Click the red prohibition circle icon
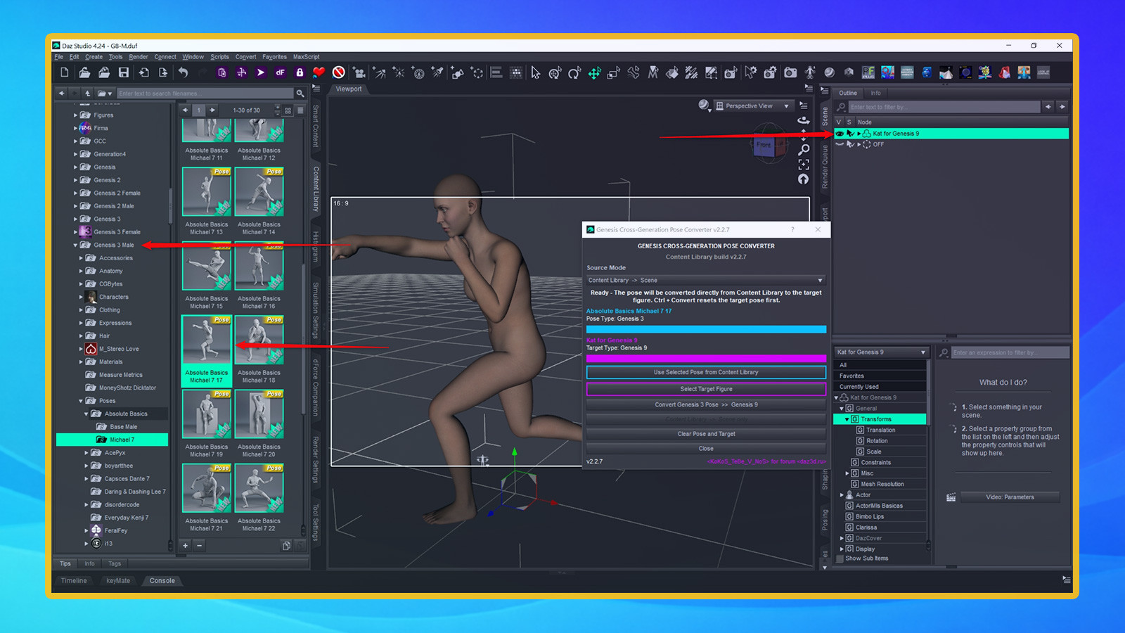1125x633 pixels. [338, 72]
